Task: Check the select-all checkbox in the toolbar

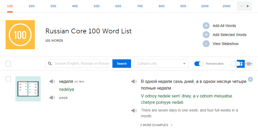Action: 8,64
